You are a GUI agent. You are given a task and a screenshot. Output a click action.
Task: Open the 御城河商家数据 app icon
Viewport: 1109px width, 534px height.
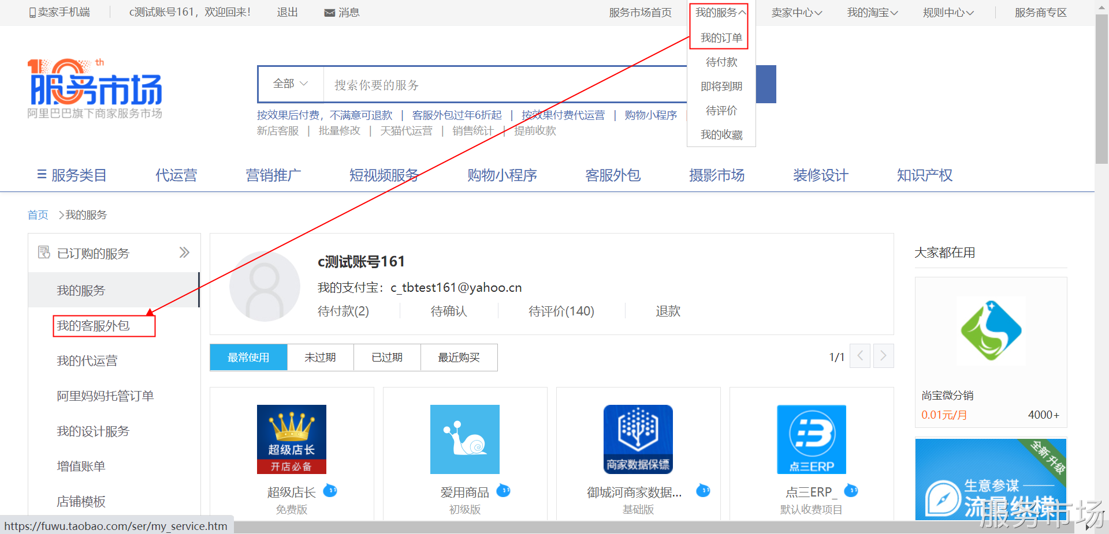pos(638,439)
